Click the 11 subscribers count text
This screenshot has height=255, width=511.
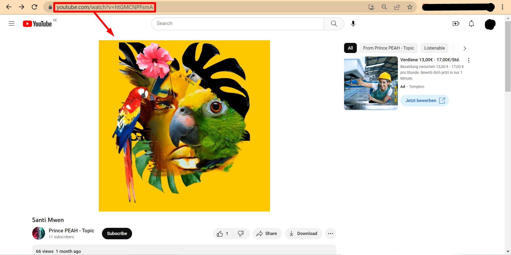pyautogui.click(x=61, y=237)
